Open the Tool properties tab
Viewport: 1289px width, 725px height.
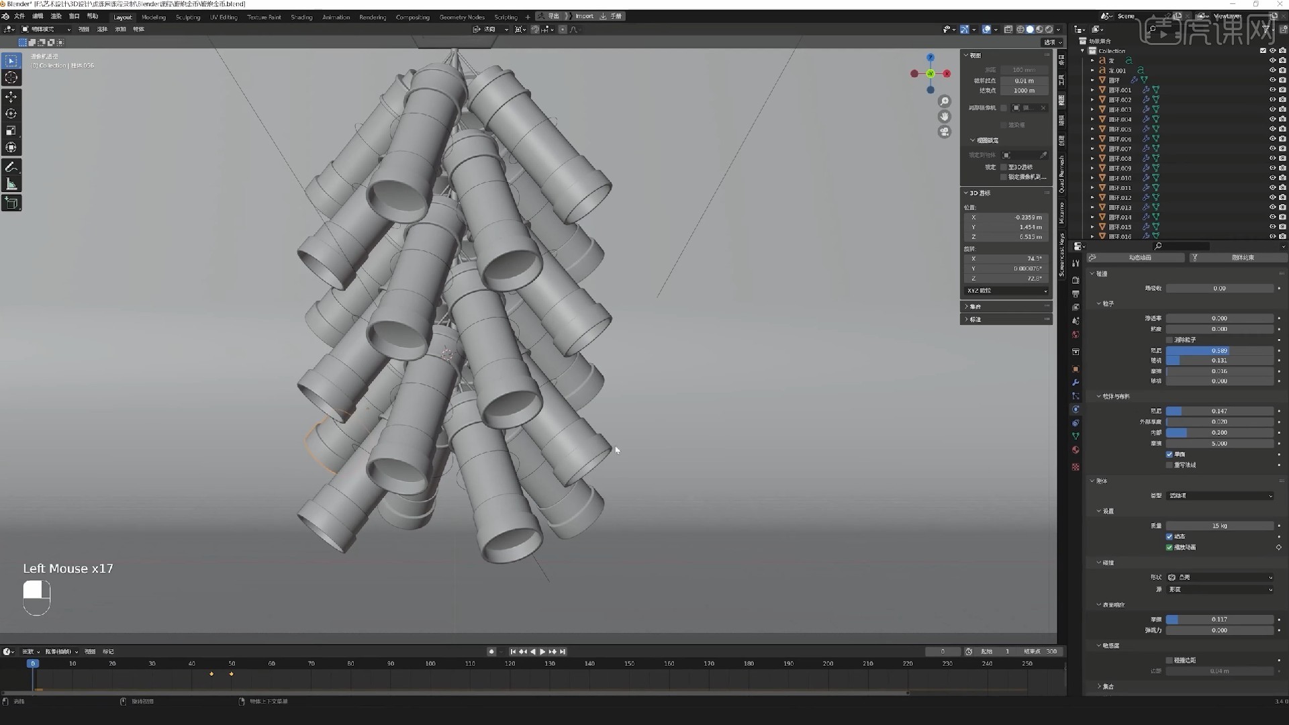tap(1076, 263)
